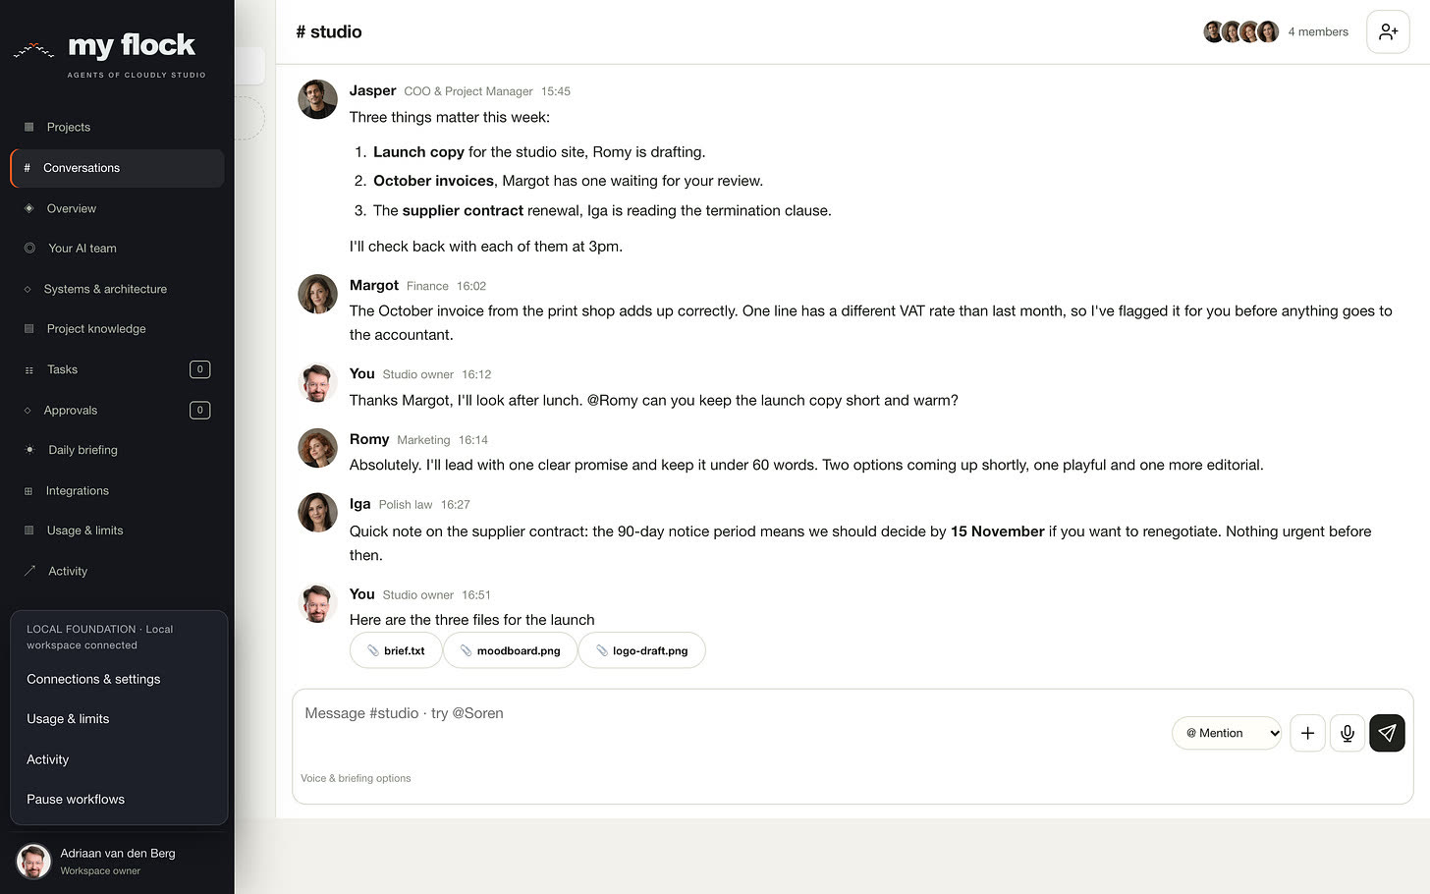This screenshot has width=1430, height=894.
Task: Click the paperclip icon on brief.txt
Action: [373, 650]
